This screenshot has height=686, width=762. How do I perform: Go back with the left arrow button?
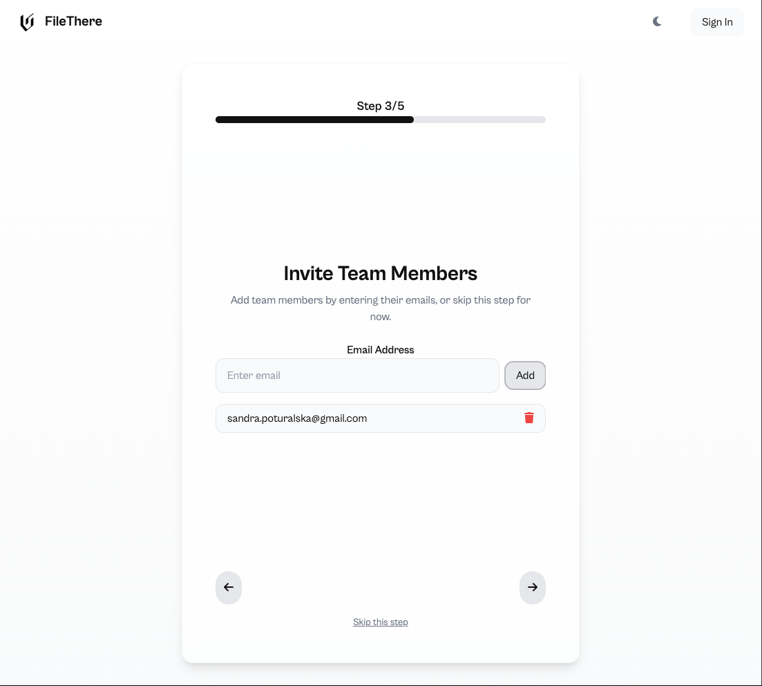tap(229, 587)
